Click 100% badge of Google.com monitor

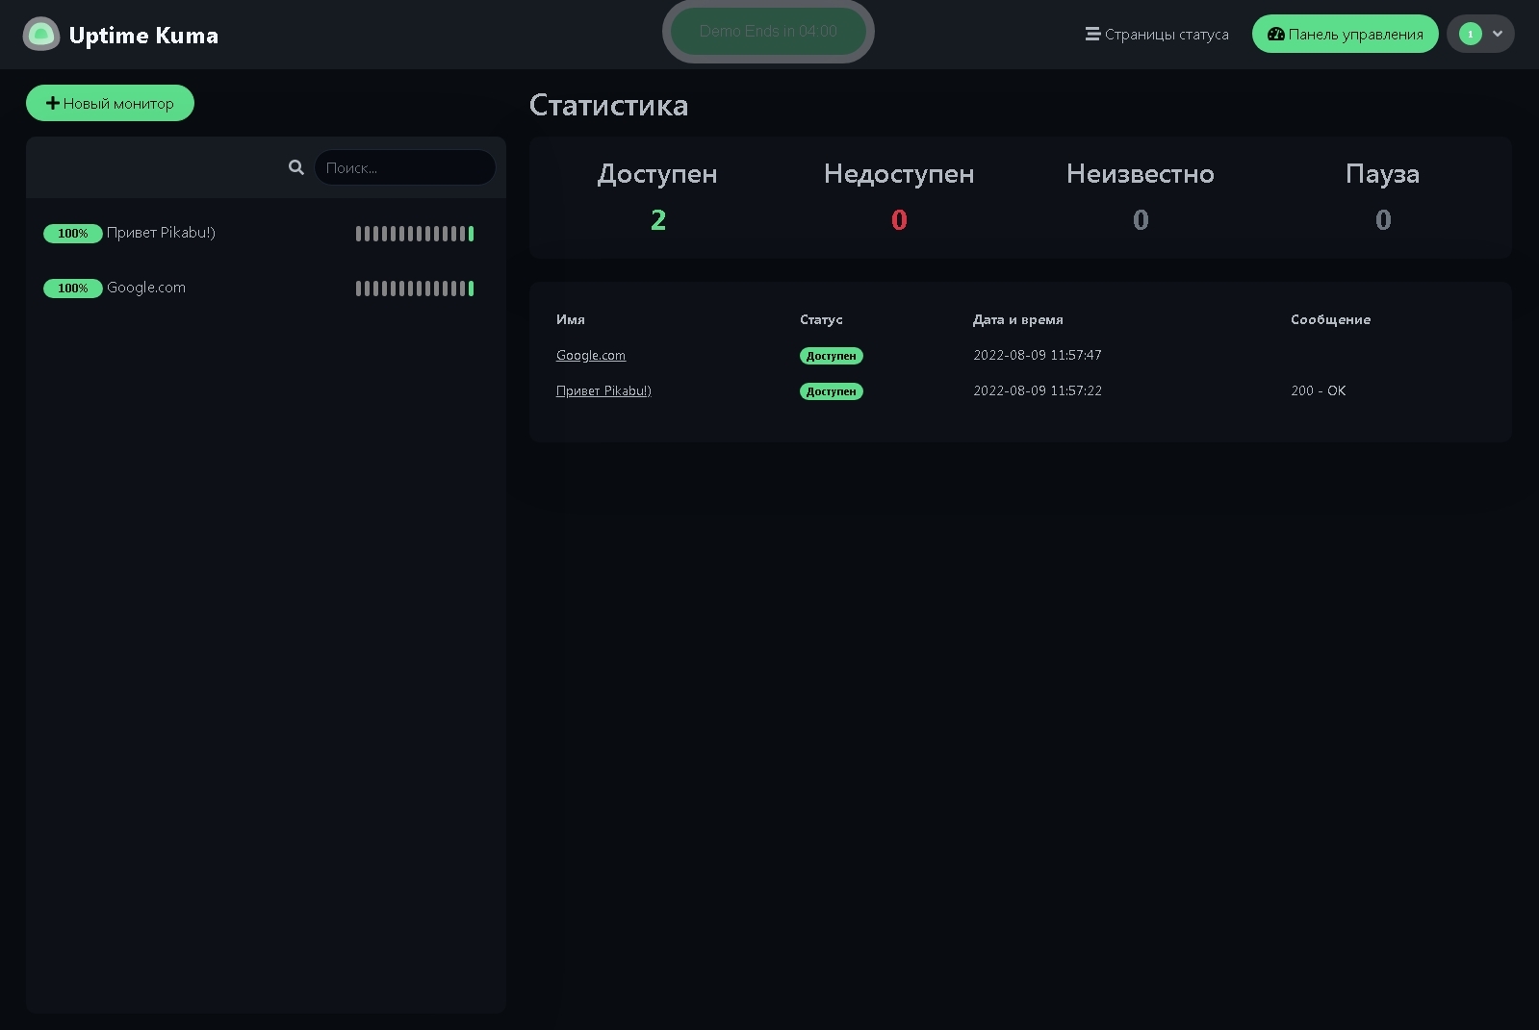(x=73, y=289)
